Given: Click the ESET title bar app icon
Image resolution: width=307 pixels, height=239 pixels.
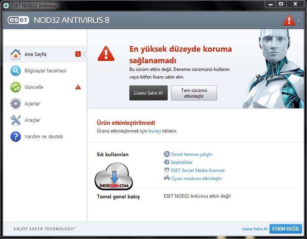Looking at the screenshot, I should pyautogui.click(x=6, y=6).
